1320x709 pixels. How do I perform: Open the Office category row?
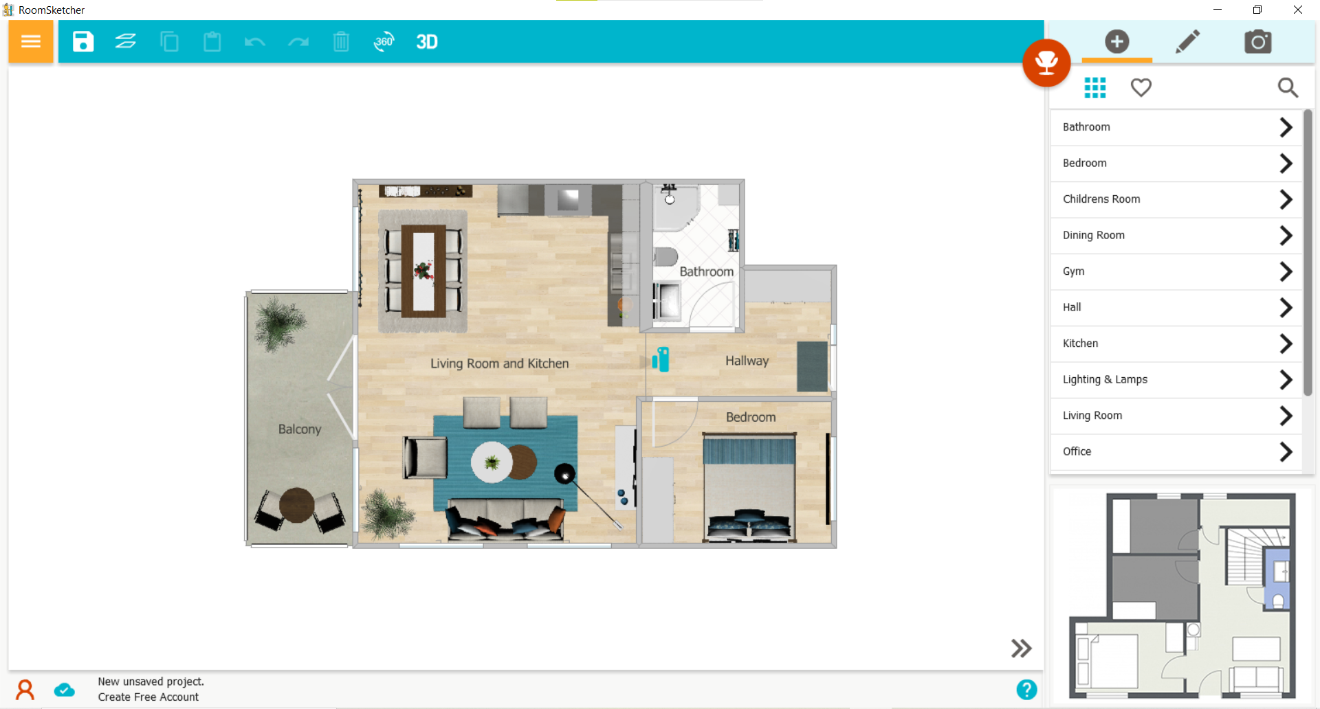(1176, 452)
